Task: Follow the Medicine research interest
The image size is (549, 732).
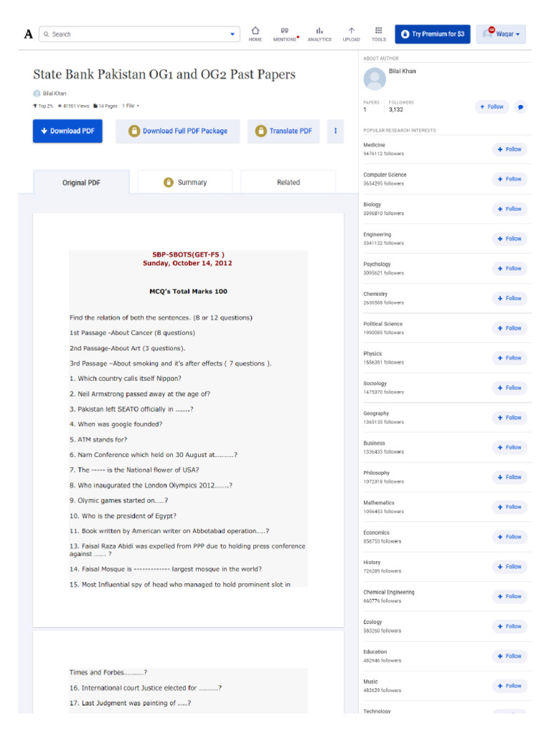Action: pyautogui.click(x=509, y=149)
